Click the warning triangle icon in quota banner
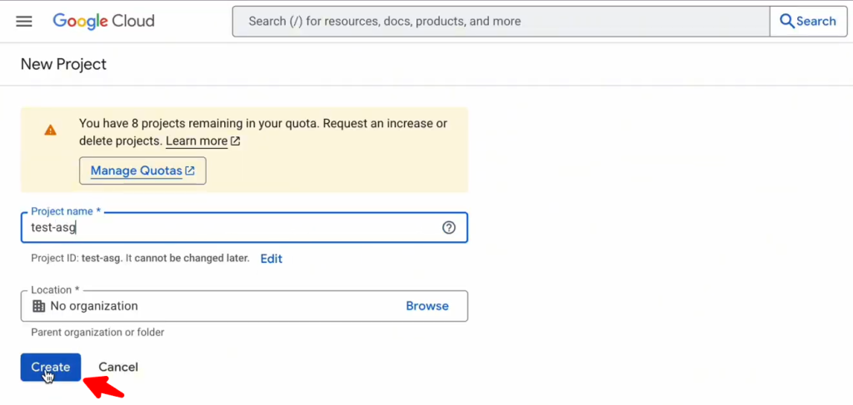Image resolution: width=853 pixels, height=405 pixels. pyautogui.click(x=51, y=130)
